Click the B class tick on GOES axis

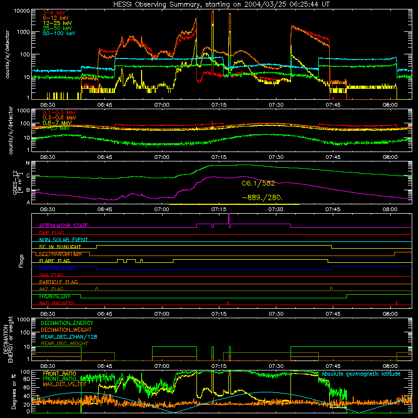28,190
